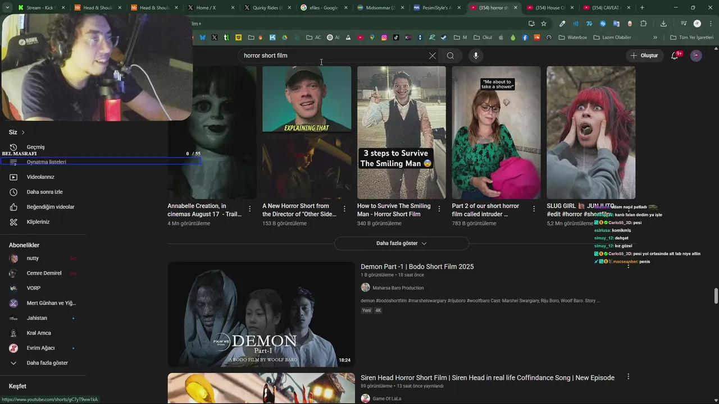Open the Cemre Demirel subscription channel

point(43,273)
